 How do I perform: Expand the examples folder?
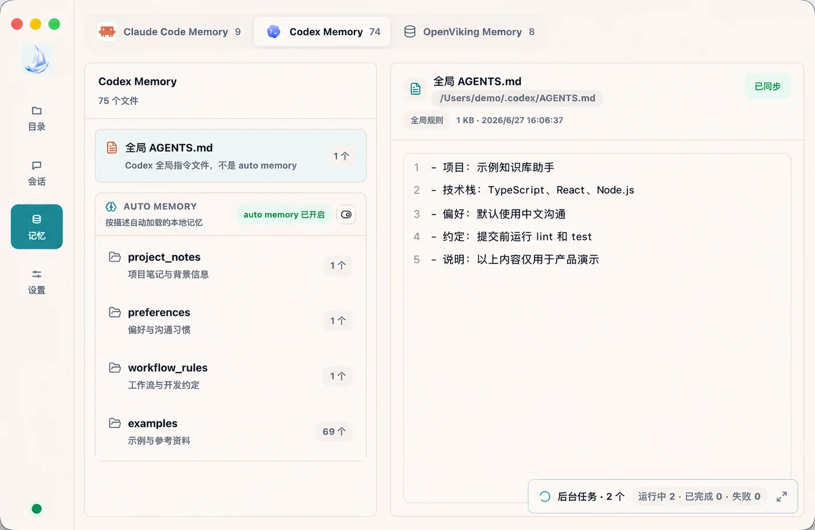tap(231, 431)
